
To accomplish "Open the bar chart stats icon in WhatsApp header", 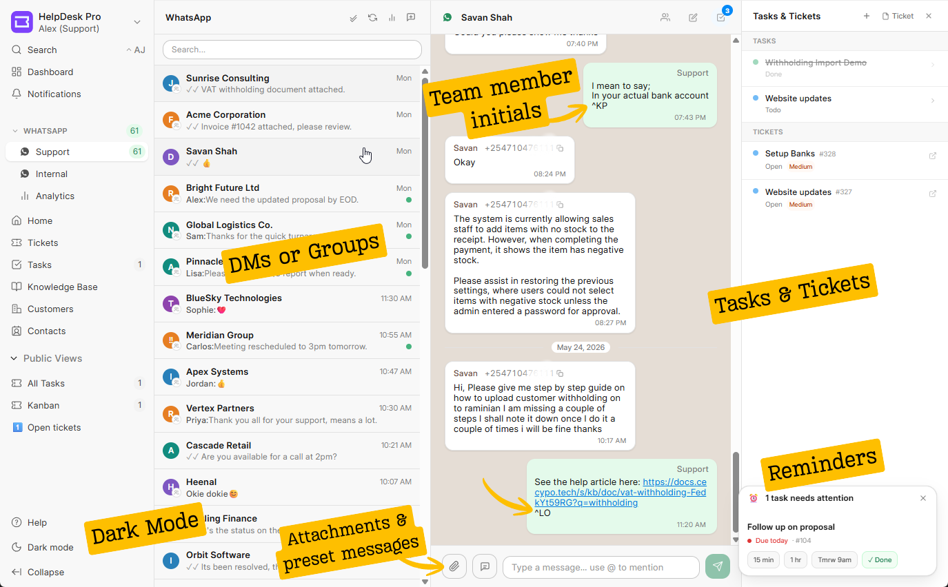I will (x=392, y=18).
